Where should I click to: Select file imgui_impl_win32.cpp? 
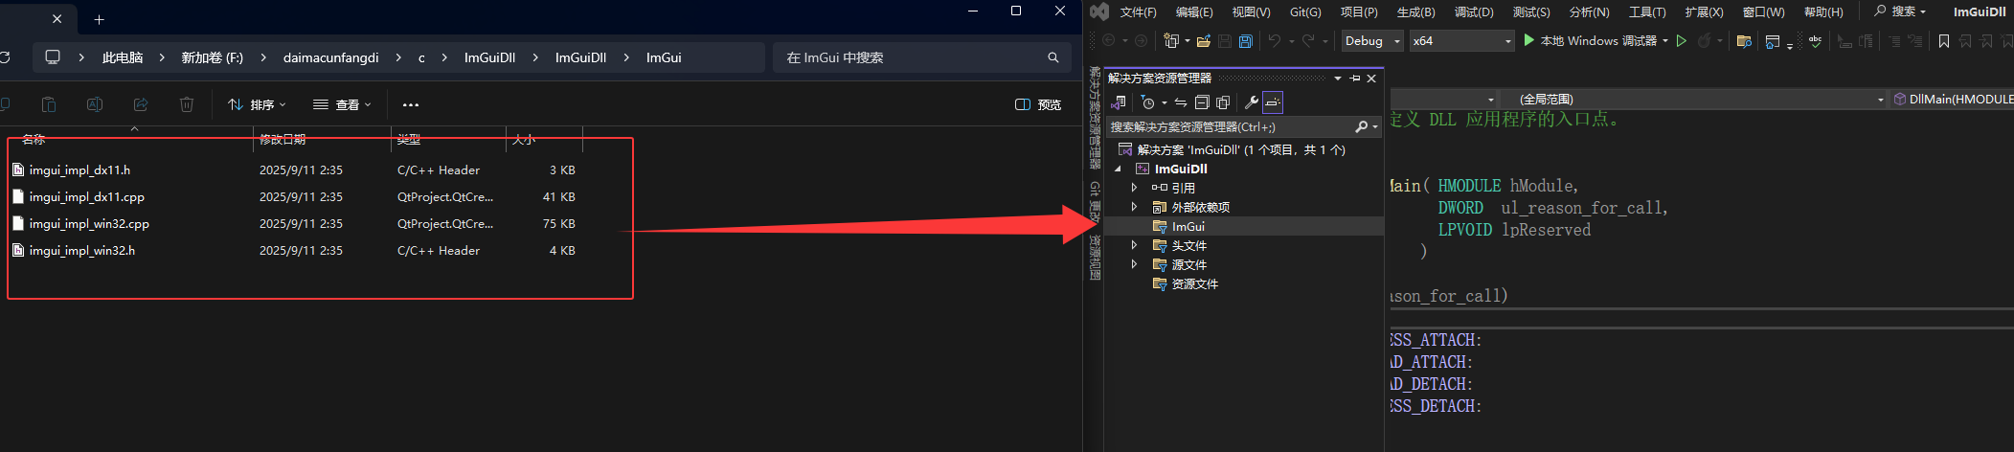pos(89,223)
